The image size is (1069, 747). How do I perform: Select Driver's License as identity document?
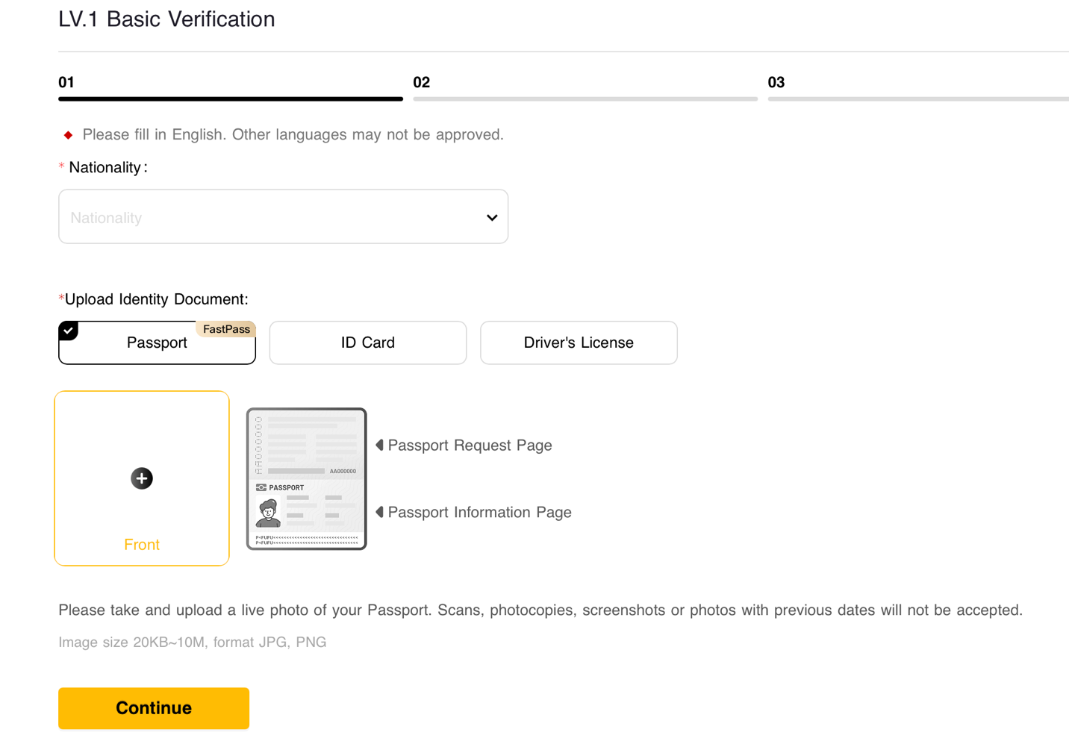(579, 343)
